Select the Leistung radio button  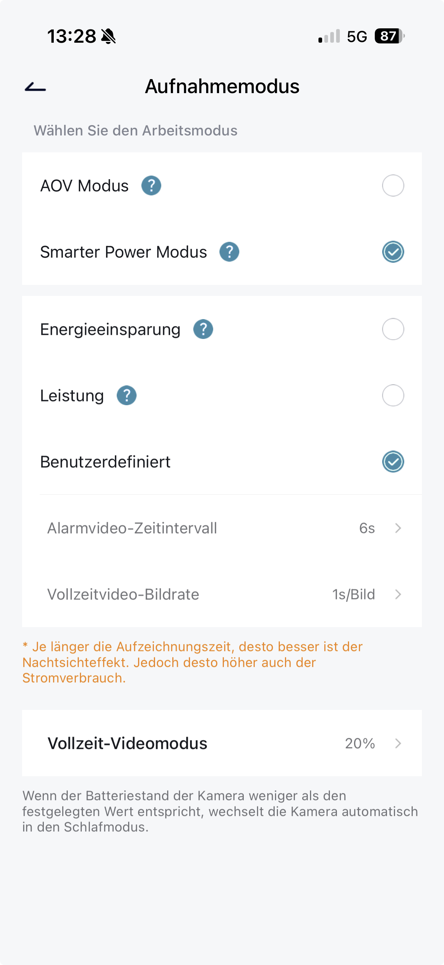point(393,396)
